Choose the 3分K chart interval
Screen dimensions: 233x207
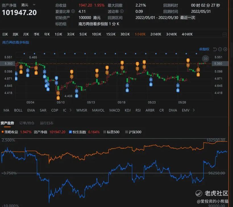tap(71, 34)
